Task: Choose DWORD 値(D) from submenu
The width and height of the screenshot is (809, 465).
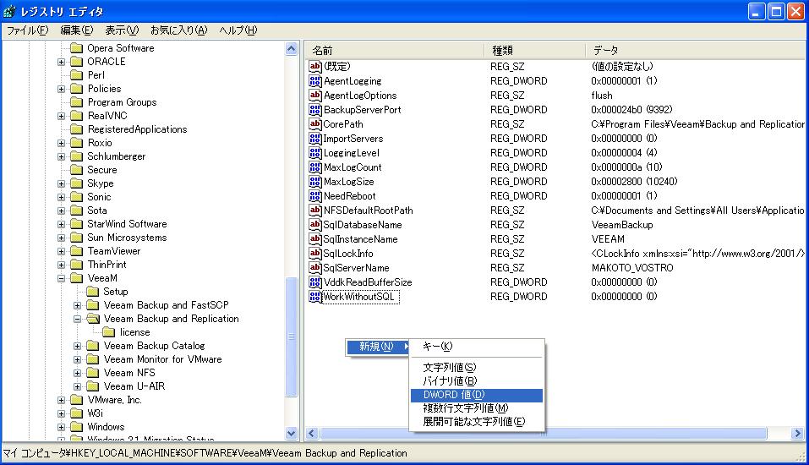Action: click(477, 395)
